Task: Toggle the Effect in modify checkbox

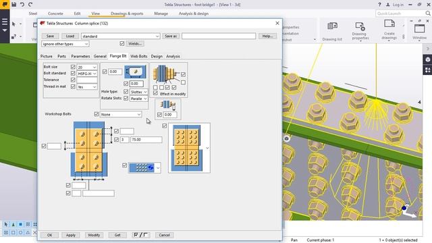Action: coord(155,93)
